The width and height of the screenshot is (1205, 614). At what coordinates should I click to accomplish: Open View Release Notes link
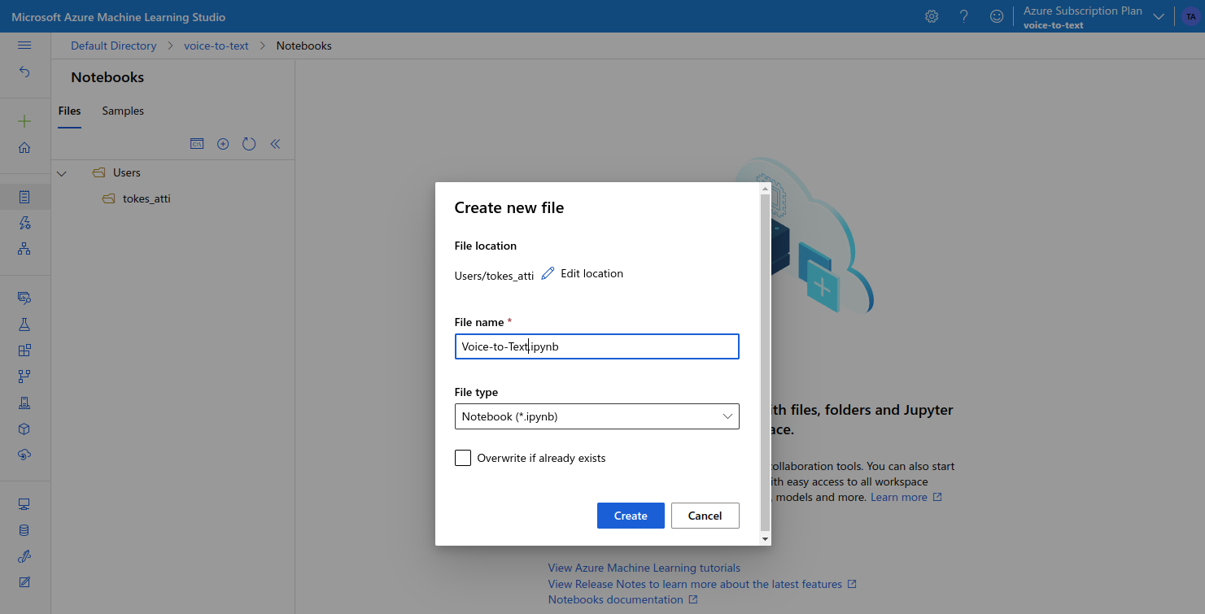coord(696,584)
